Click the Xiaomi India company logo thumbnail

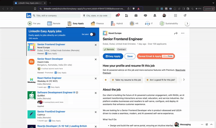pyautogui.click(x=32, y=62)
